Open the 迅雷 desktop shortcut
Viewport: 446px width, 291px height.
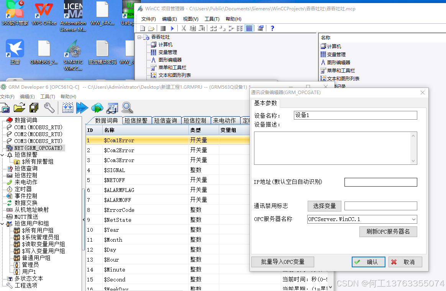pos(15,52)
